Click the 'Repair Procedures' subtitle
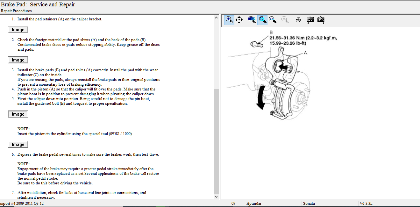 pyautogui.click(x=16, y=11)
